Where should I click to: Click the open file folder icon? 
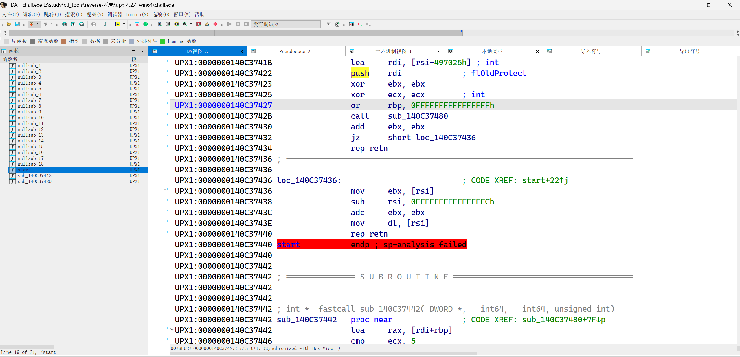tap(9, 24)
